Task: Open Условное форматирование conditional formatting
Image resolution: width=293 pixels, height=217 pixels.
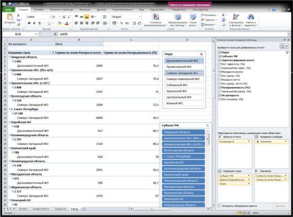Action: point(156,20)
